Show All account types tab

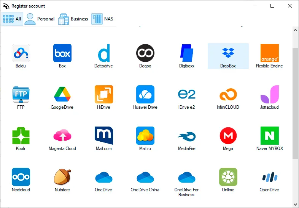[13, 19]
